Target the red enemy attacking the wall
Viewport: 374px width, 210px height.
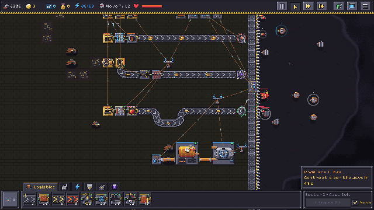pos(264,95)
